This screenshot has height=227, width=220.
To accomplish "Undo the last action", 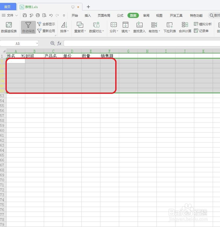I will [x=51, y=15].
